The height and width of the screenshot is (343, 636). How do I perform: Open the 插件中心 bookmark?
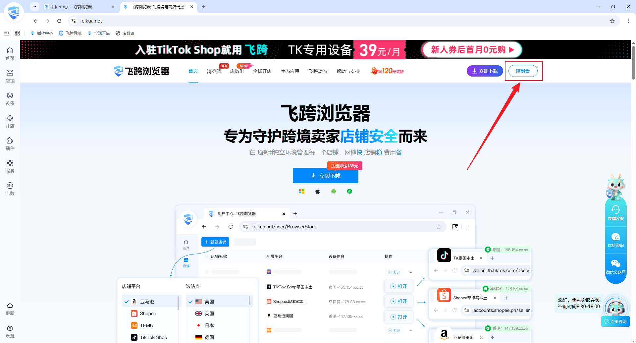pos(42,33)
